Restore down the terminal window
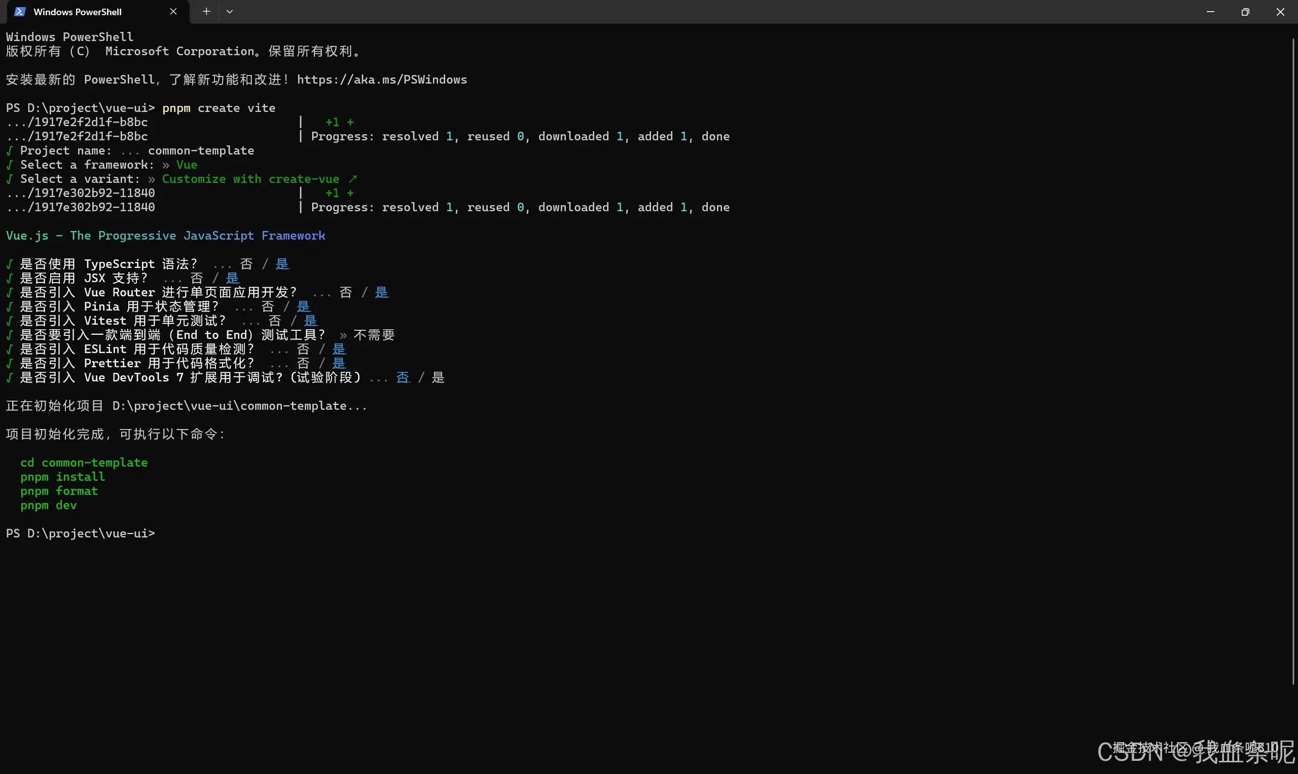This screenshot has width=1298, height=774. pyautogui.click(x=1245, y=12)
